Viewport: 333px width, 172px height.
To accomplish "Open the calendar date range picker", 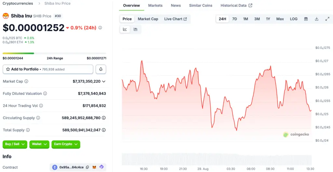I will [306, 19].
